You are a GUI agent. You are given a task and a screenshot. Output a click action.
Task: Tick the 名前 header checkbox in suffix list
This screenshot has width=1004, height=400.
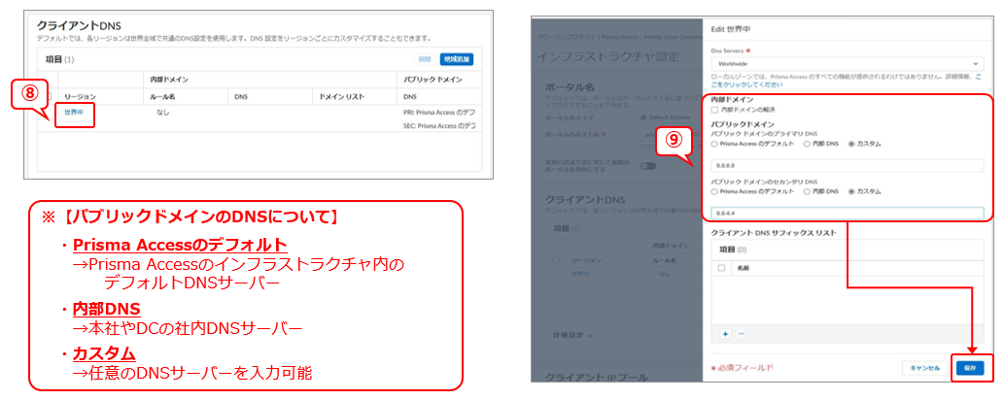pyautogui.click(x=721, y=268)
